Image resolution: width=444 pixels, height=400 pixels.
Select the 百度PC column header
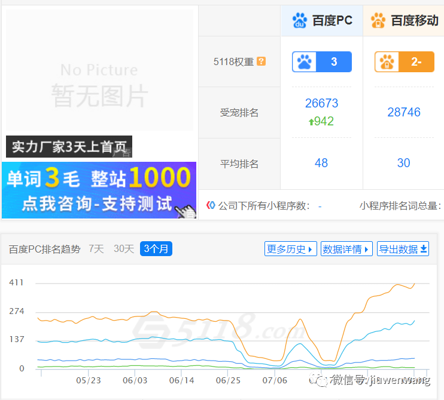[322, 21]
